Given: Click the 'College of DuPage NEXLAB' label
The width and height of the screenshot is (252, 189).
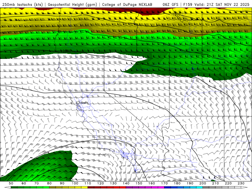Looking at the screenshot, I should tap(127, 4).
